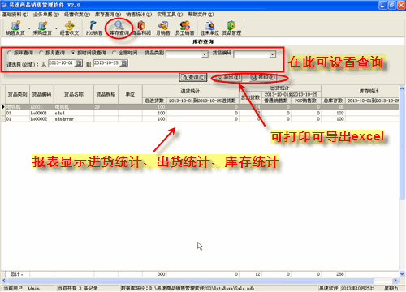Viewport: 406px width, 292px height.
Task: Open the 往来单位 toolbar icon
Action: (x=209, y=28)
